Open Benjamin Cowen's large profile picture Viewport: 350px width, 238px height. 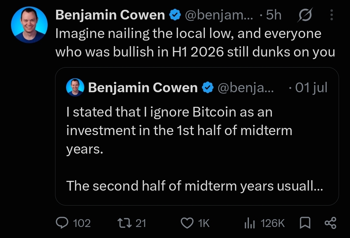[29, 25]
